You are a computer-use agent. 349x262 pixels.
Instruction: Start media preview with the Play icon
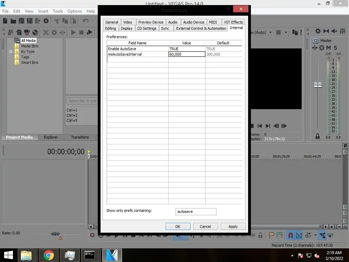73,32
